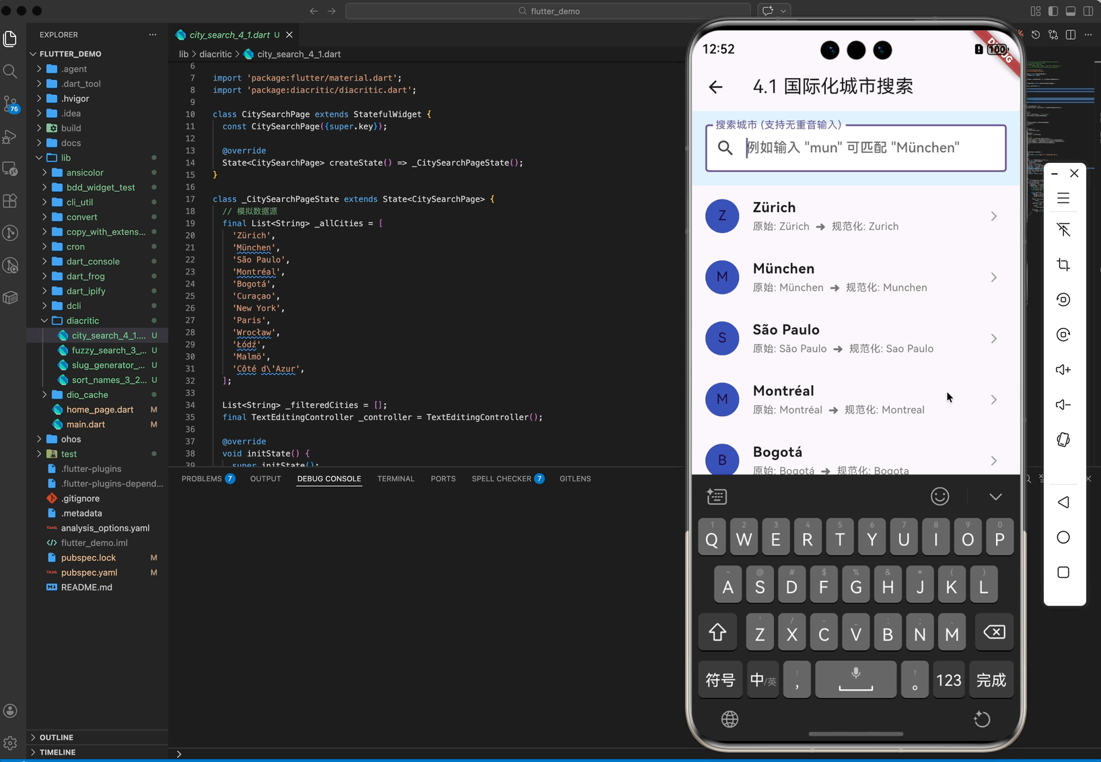1101x762 pixels.
Task: Tap keyboard globe language icon
Action: coord(730,719)
